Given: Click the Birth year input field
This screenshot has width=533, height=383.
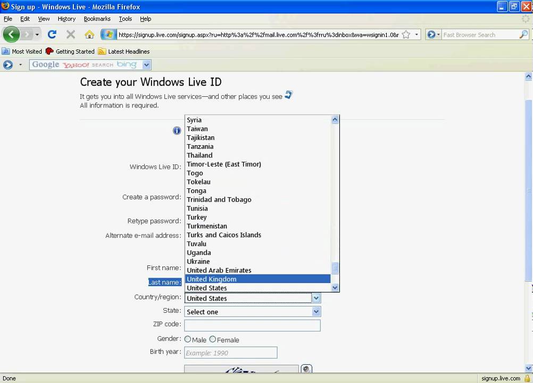Looking at the screenshot, I should (x=230, y=353).
